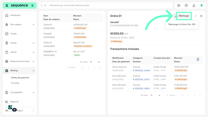
Task: Click the Projets checkmark icon
Action: (x=7, y=34)
